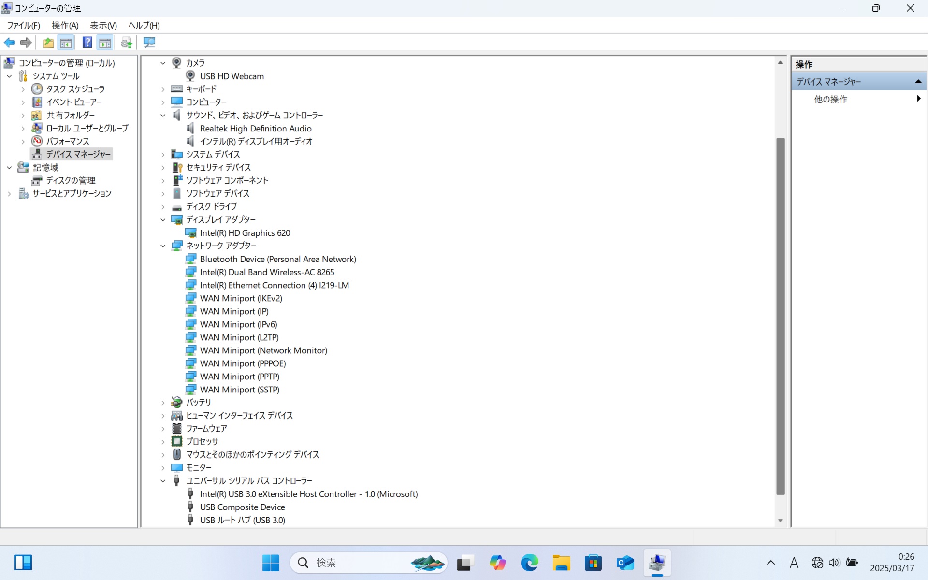Image resolution: width=928 pixels, height=580 pixels.
Task: Expand the コンピューター device category
Action: [x=163, y=102]
